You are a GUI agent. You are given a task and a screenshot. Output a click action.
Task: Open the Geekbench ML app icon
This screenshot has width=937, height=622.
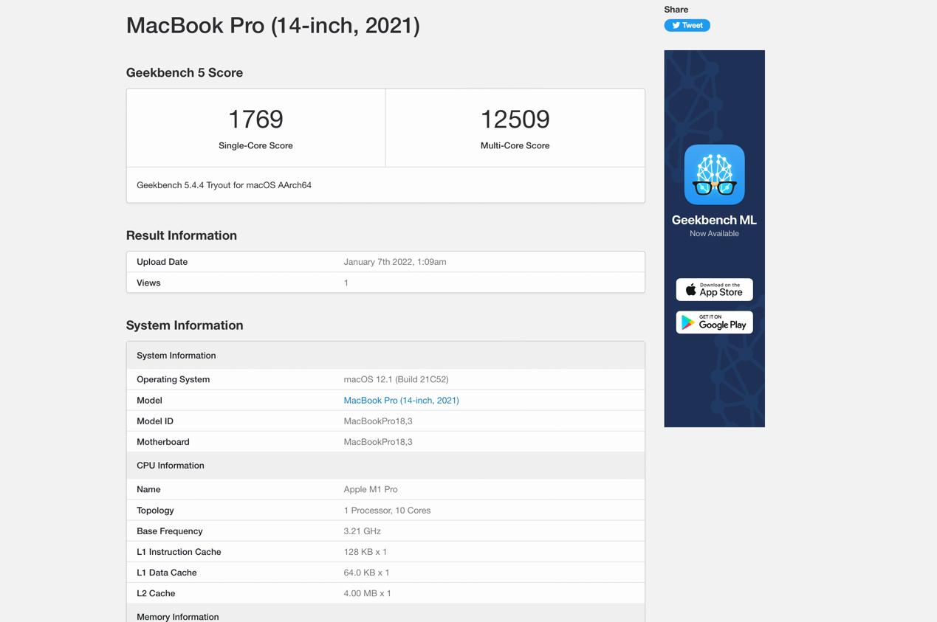pyautogui.click(x=714, y=174)
